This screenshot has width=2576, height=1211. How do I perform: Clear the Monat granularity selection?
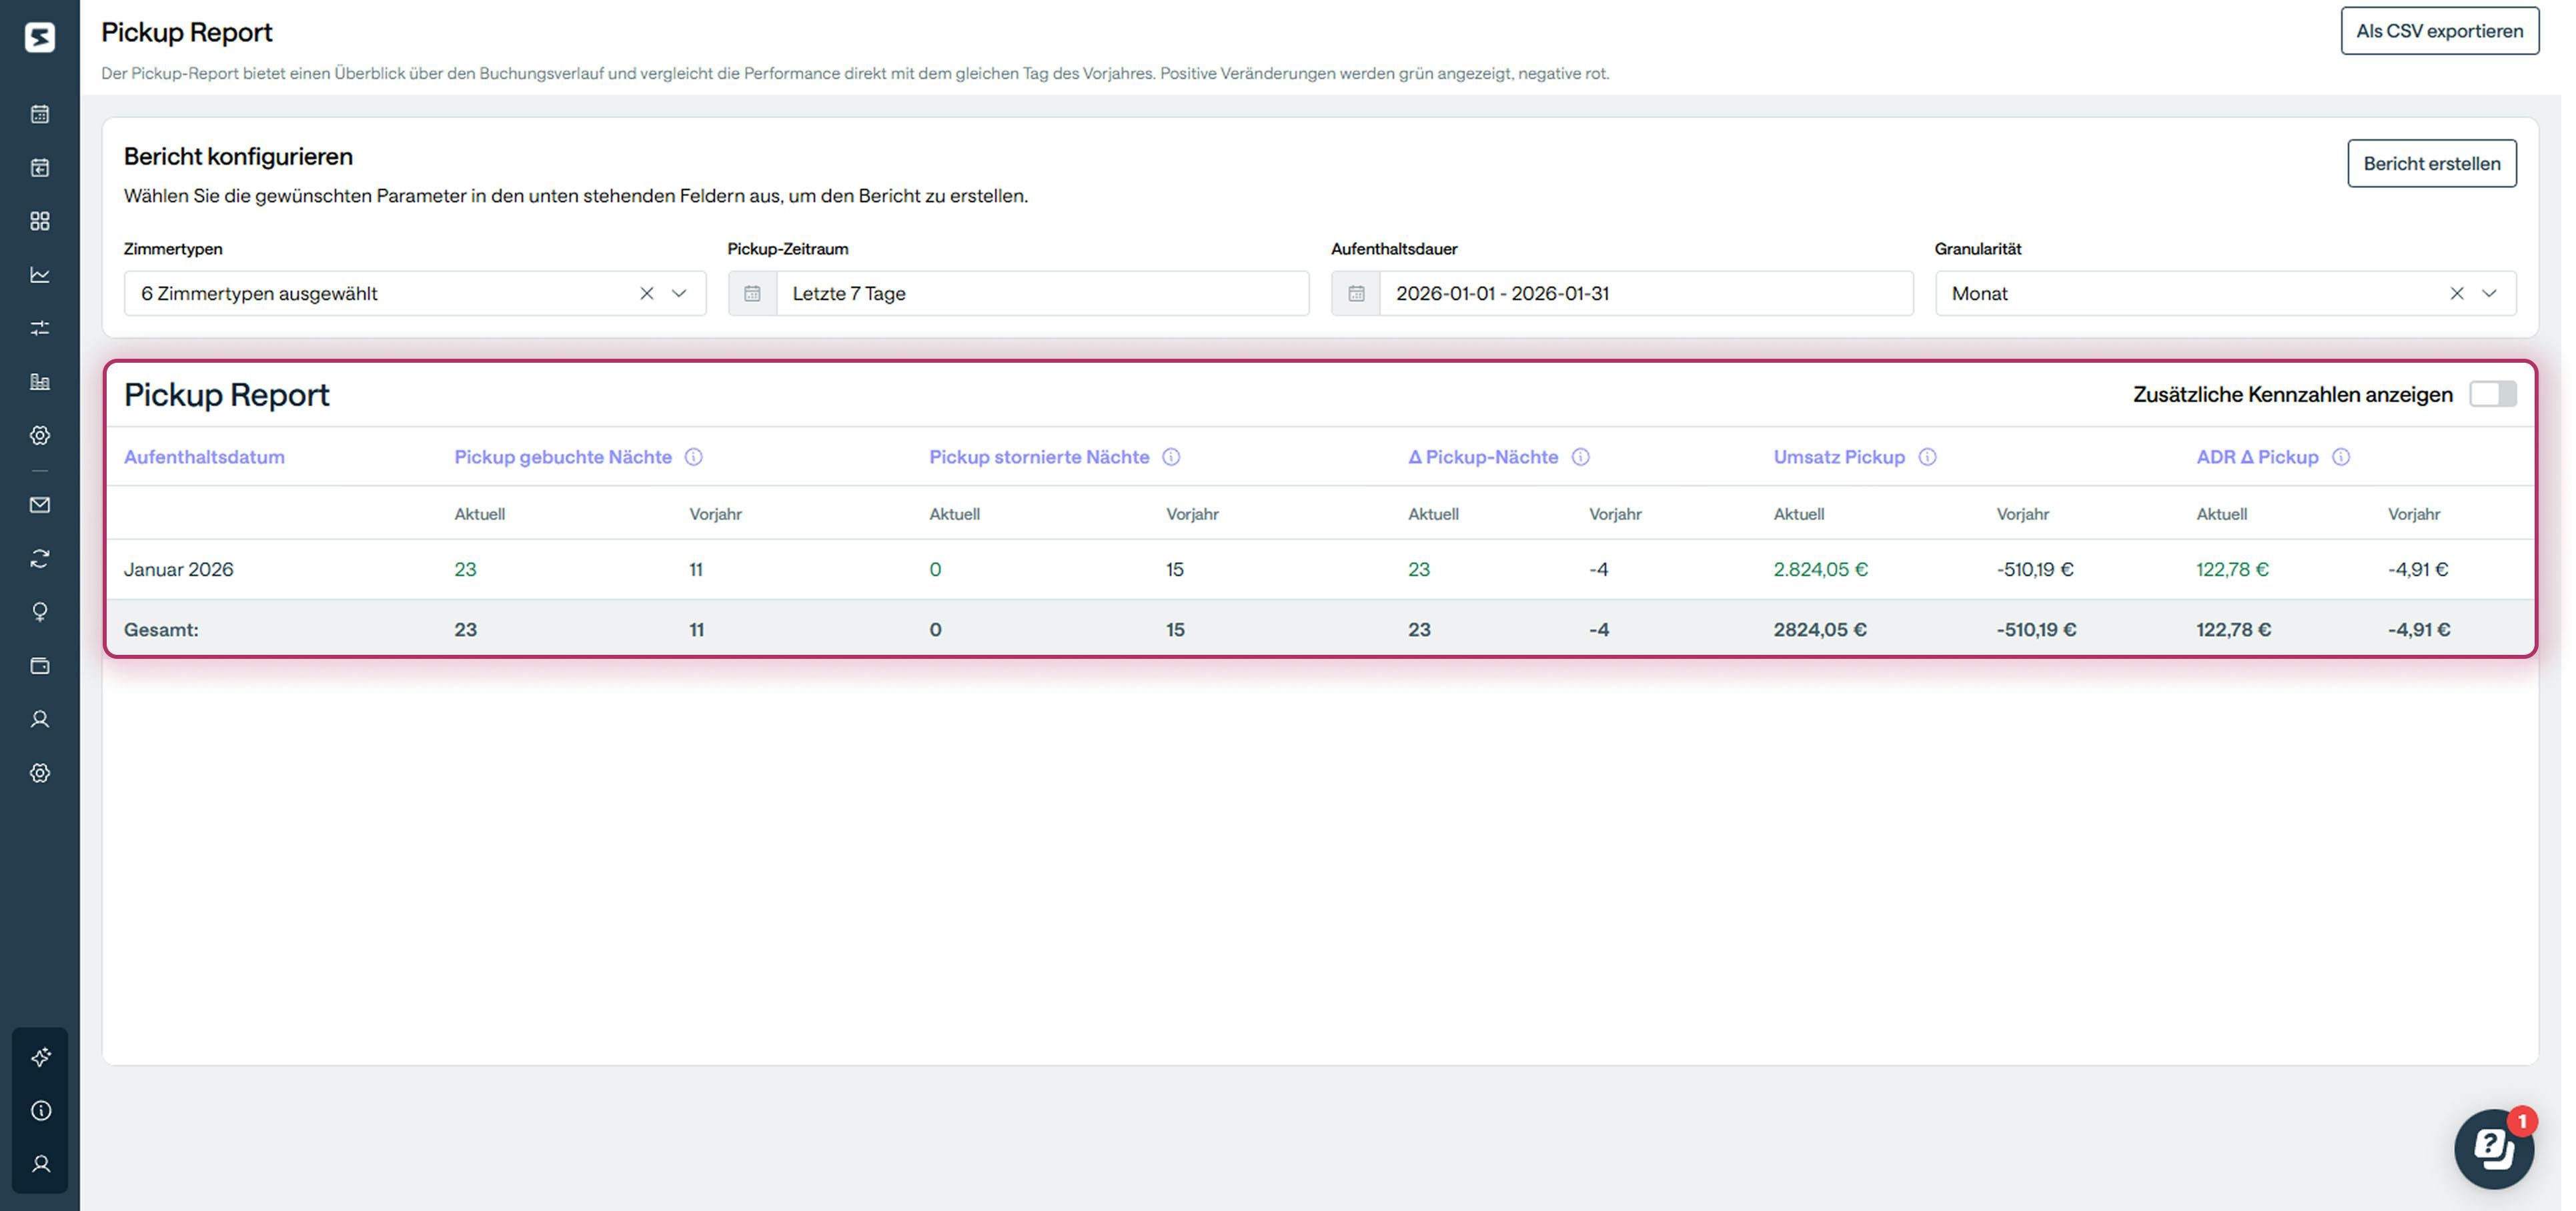(2456, 293)
